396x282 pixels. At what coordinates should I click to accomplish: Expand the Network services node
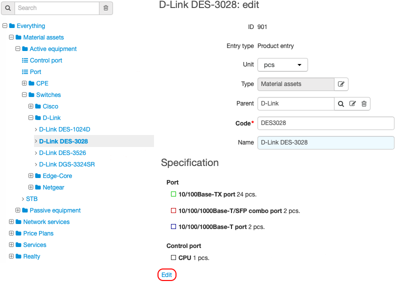pos(11,222)
